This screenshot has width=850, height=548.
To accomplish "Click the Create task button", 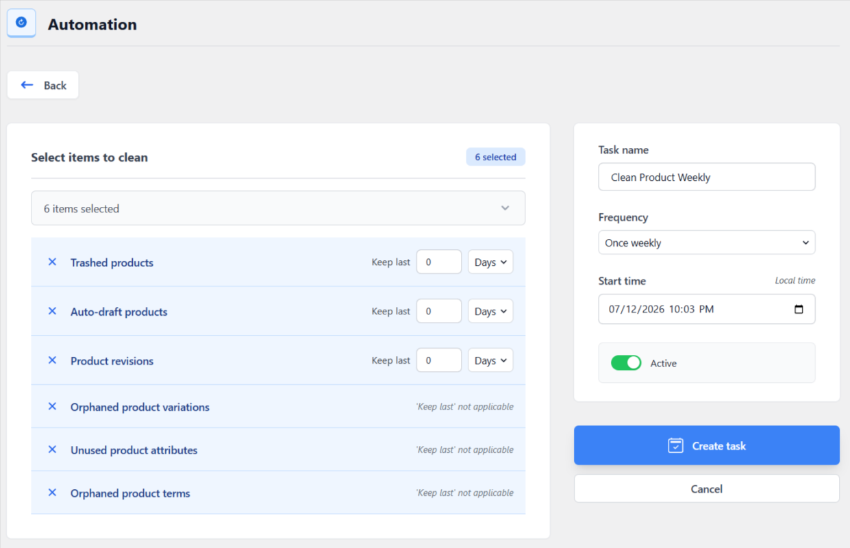I will [x=707, y=445].
